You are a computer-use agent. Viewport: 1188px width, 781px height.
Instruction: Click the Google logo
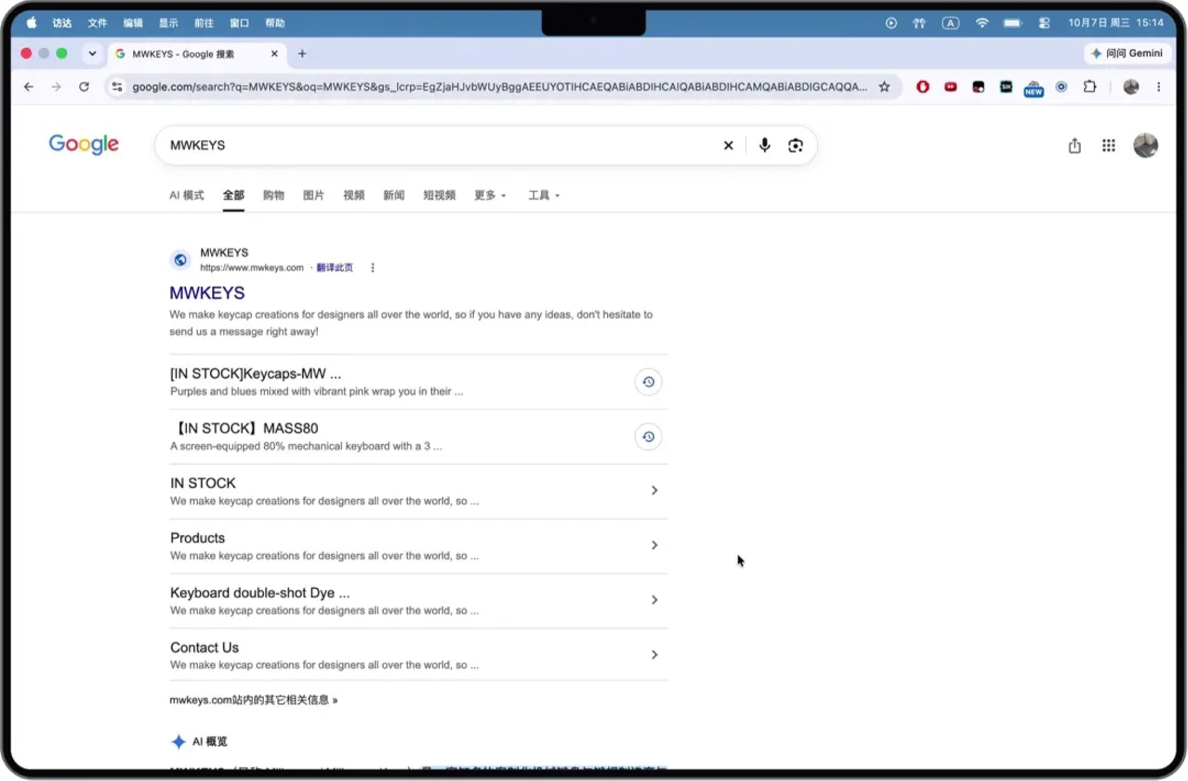click(84, 145)
